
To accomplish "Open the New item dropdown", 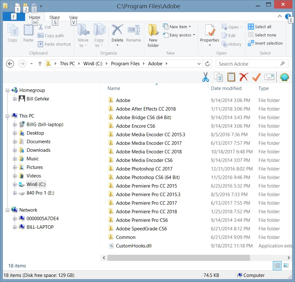I will [177, 27].
